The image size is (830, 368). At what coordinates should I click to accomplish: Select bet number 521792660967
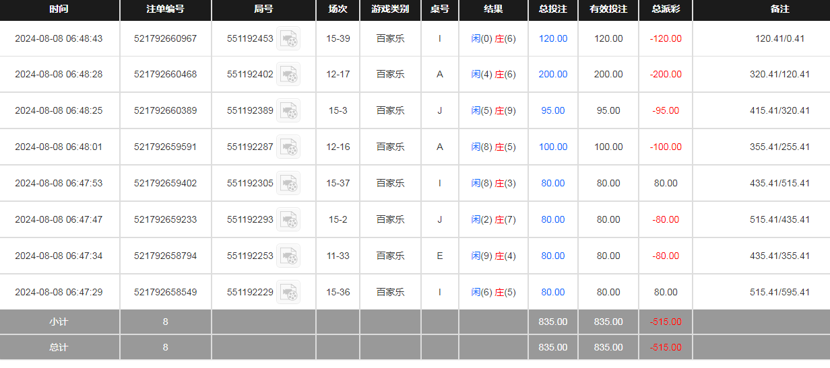pos(166,39)
